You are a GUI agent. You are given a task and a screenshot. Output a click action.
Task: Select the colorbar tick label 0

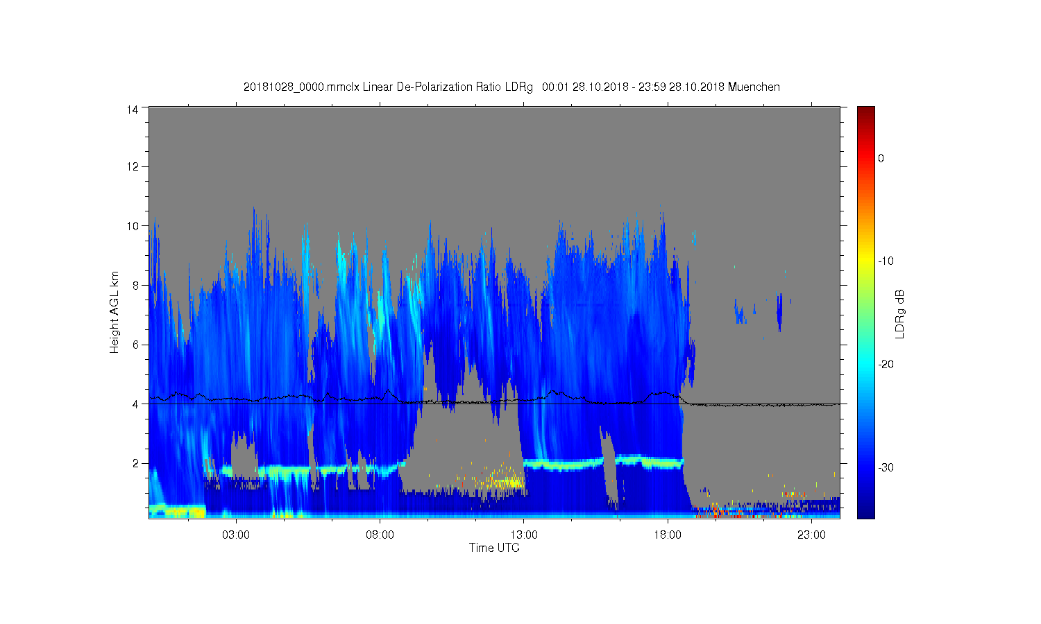881,158
